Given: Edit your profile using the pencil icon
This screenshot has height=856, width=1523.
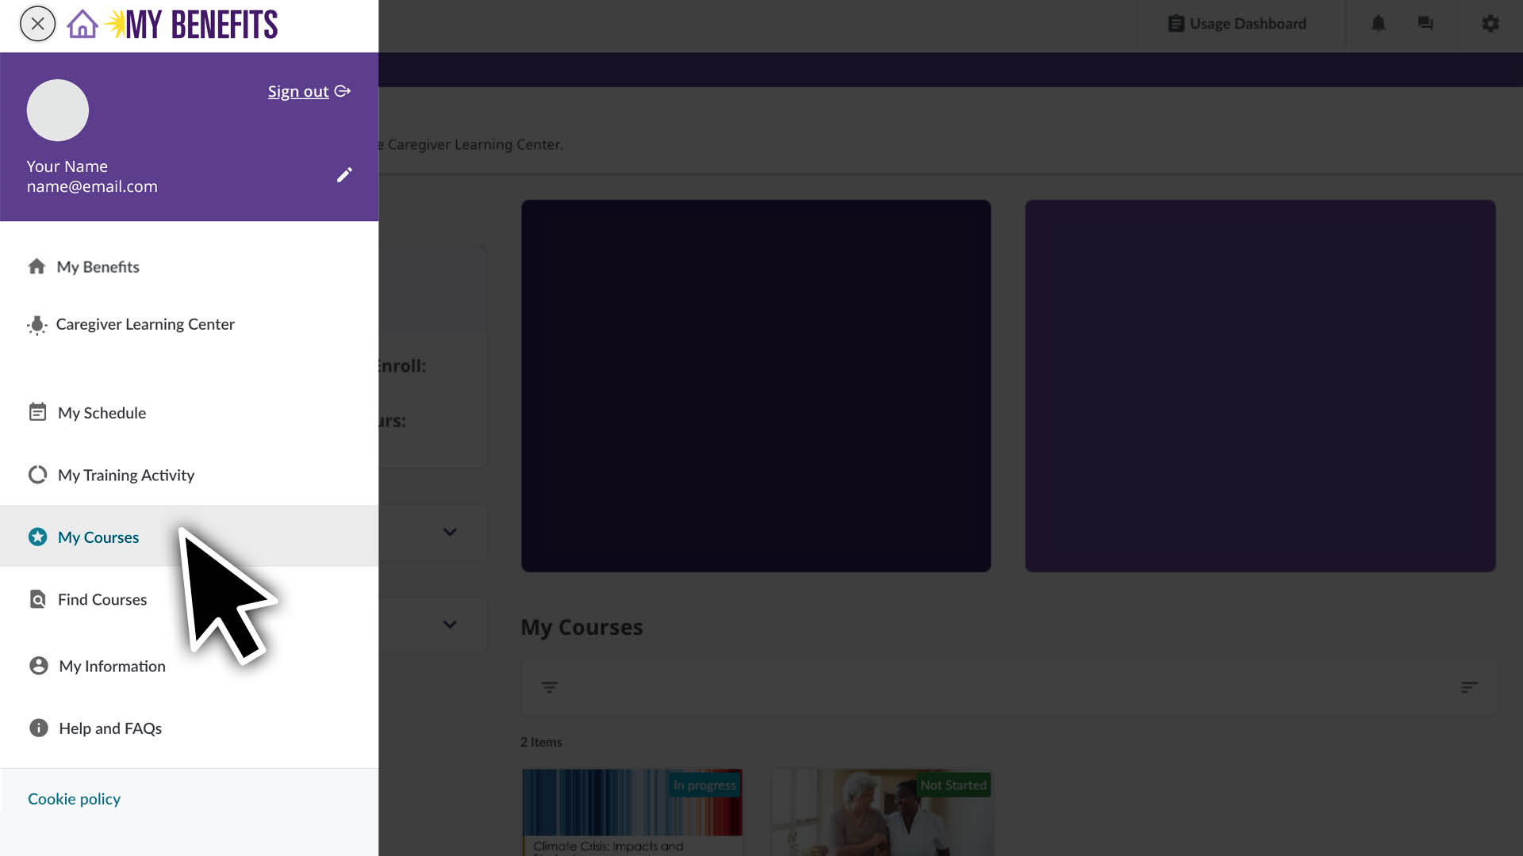Looking at the screenshot, I should pos(344,174).
